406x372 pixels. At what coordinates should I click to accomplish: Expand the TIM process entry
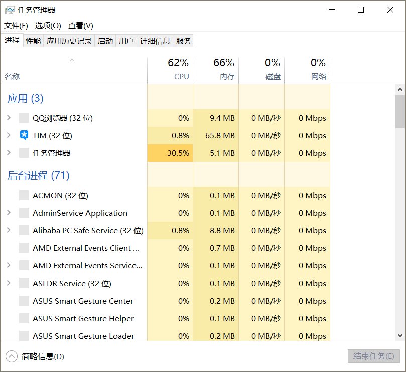pos(9,135)
